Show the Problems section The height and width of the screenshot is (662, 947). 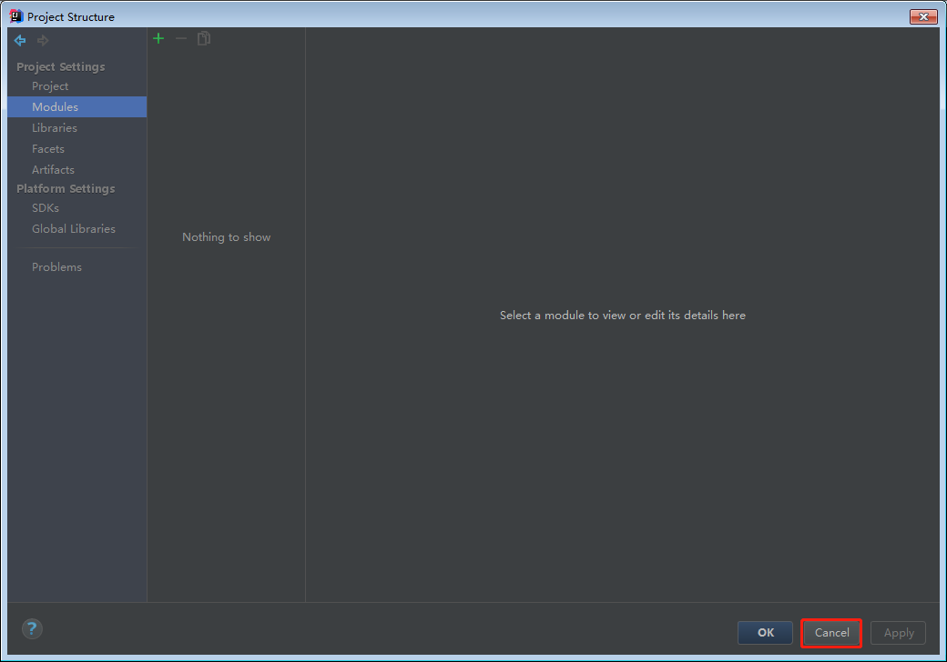pos(56,267)
